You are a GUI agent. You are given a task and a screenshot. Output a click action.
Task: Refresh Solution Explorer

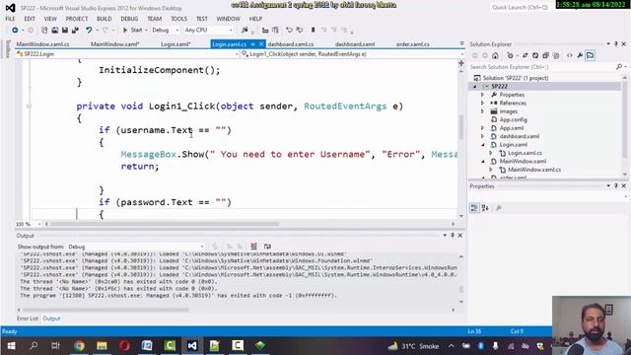pos(535,55)
